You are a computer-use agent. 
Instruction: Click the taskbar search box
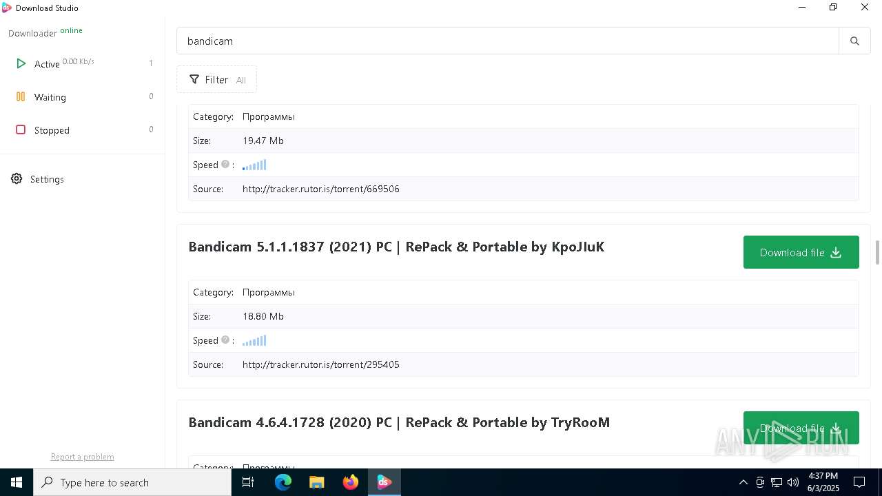pyautogui.click(x=132, y=482)
